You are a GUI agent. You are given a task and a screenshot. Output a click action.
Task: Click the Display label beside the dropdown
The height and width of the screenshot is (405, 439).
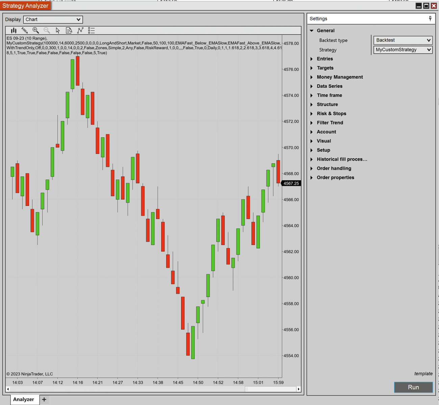click(13, 20)
